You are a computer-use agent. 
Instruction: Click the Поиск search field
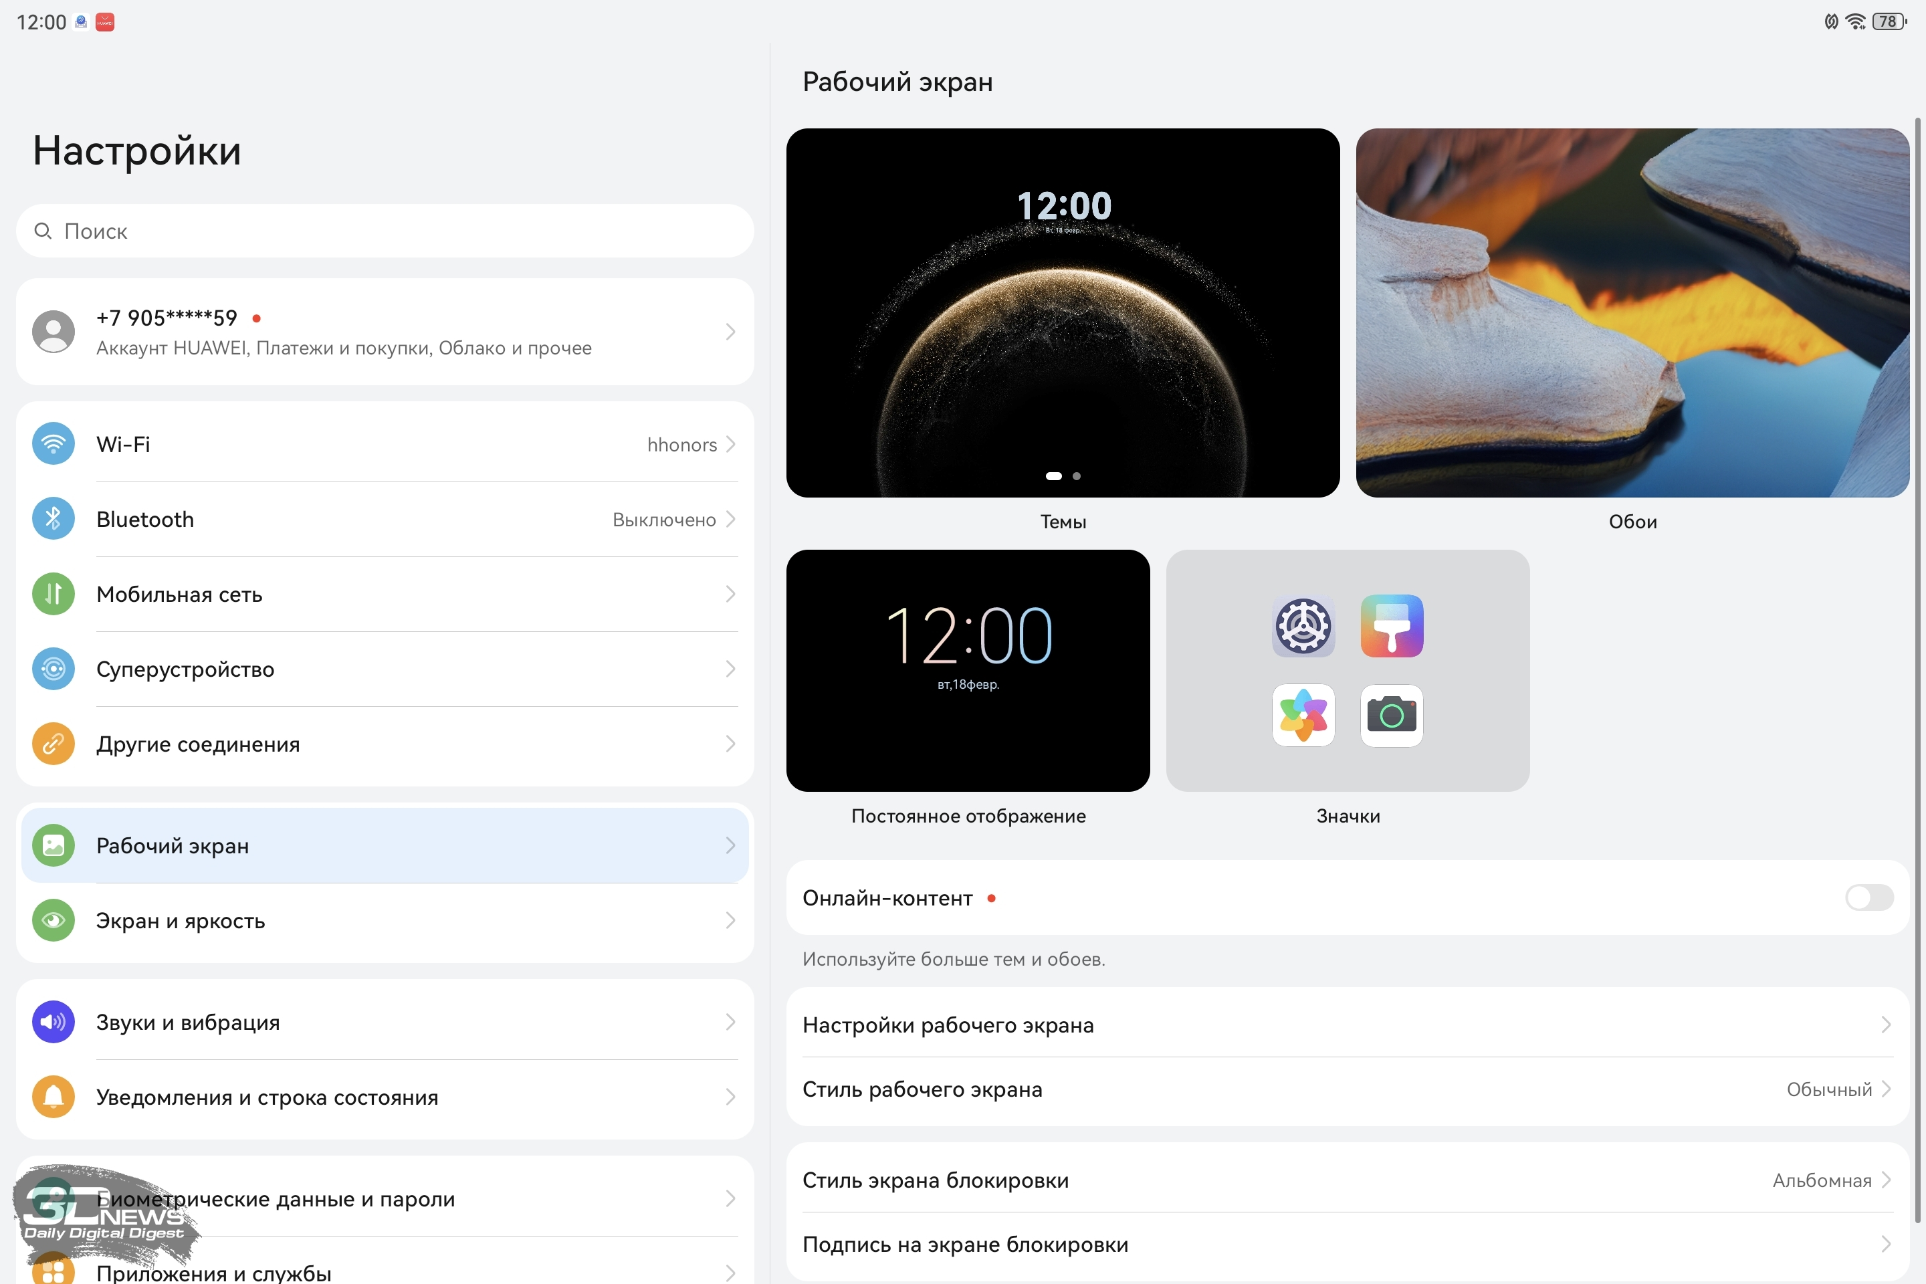pyautogui.click(x=385, y=231)
